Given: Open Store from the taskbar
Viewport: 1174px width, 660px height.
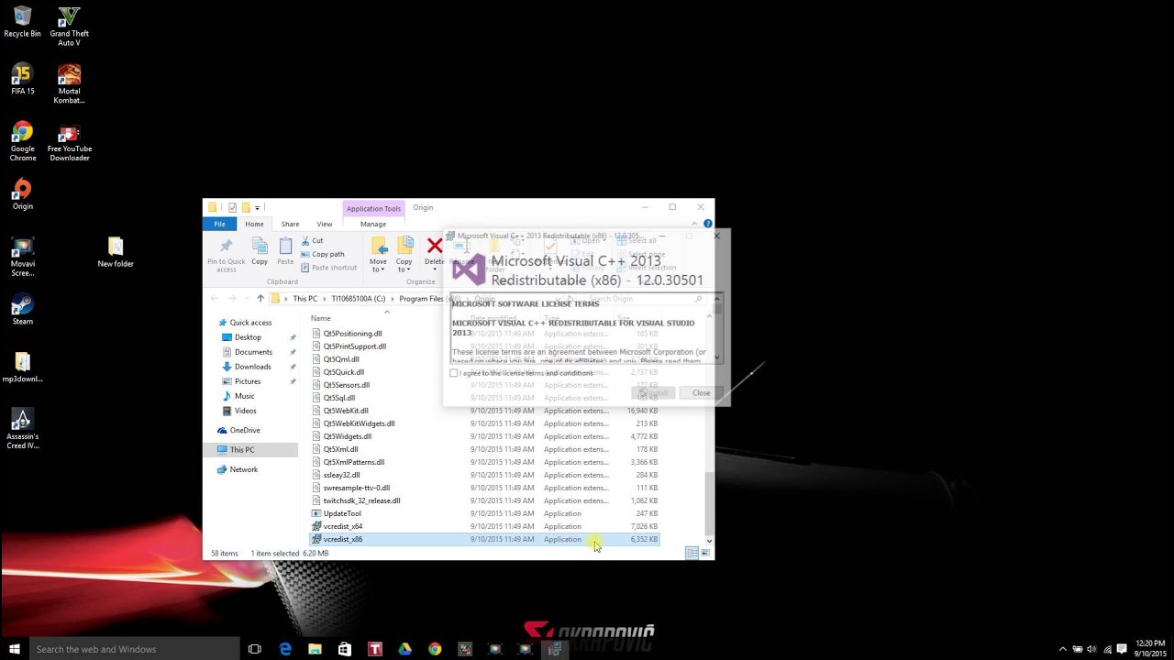Looking at the screenshot, I should [345, 649].
